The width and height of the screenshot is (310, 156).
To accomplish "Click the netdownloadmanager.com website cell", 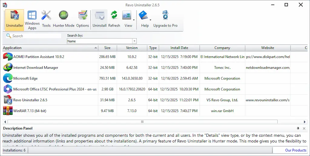I will [268, 67].
